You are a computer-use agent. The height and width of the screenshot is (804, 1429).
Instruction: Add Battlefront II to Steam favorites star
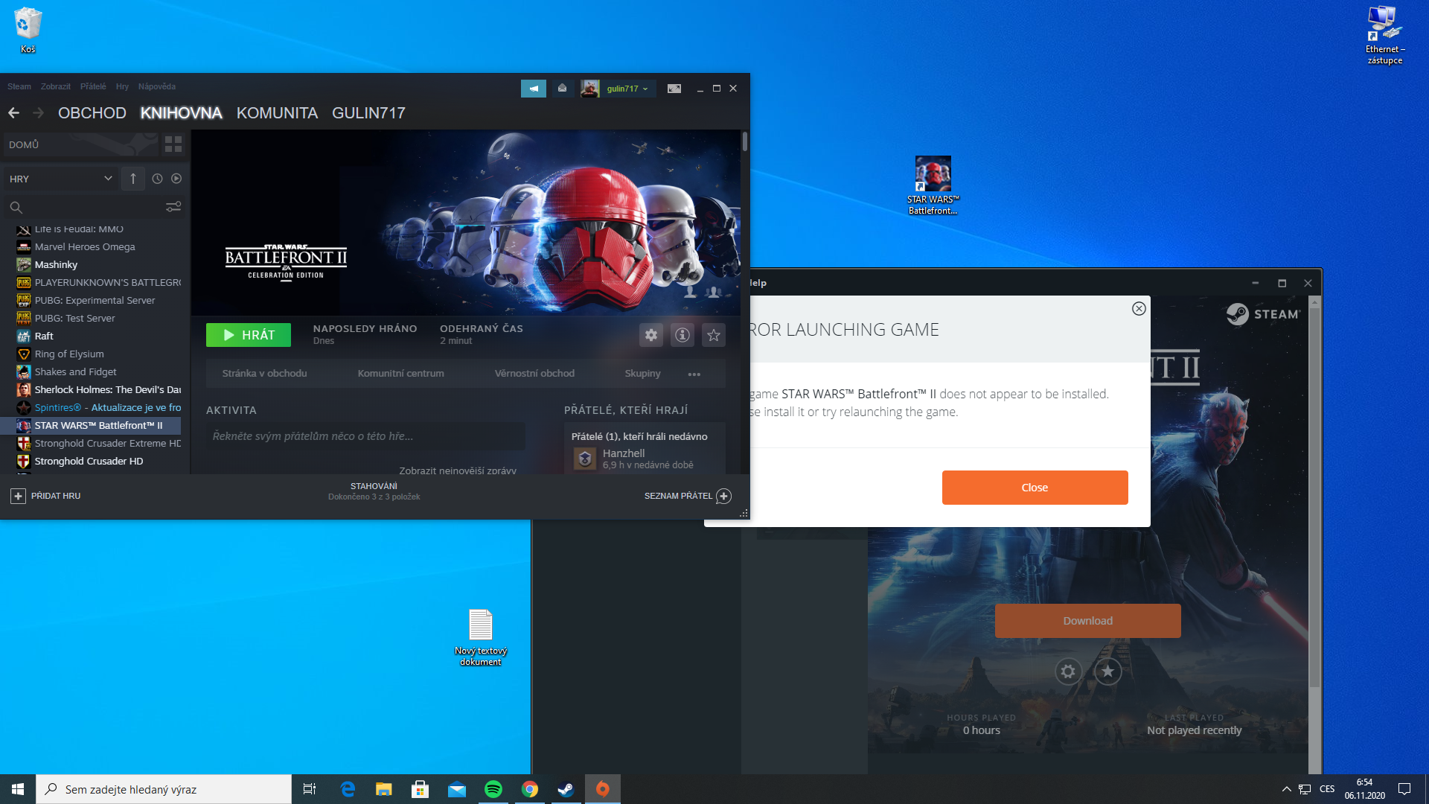(714, 335)
